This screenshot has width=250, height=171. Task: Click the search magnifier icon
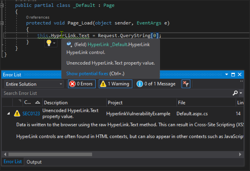(235, 93)
